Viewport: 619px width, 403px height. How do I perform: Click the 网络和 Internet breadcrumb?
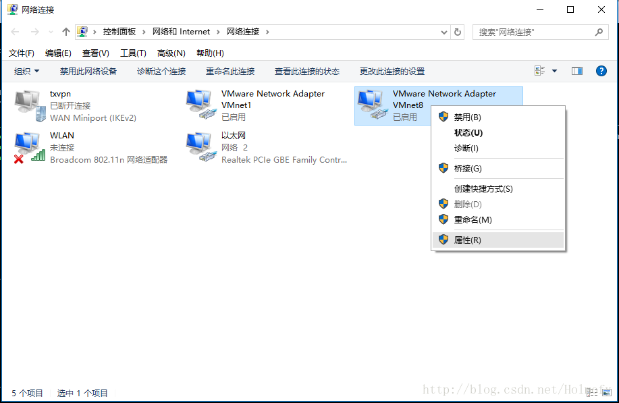tap(181, 32)
